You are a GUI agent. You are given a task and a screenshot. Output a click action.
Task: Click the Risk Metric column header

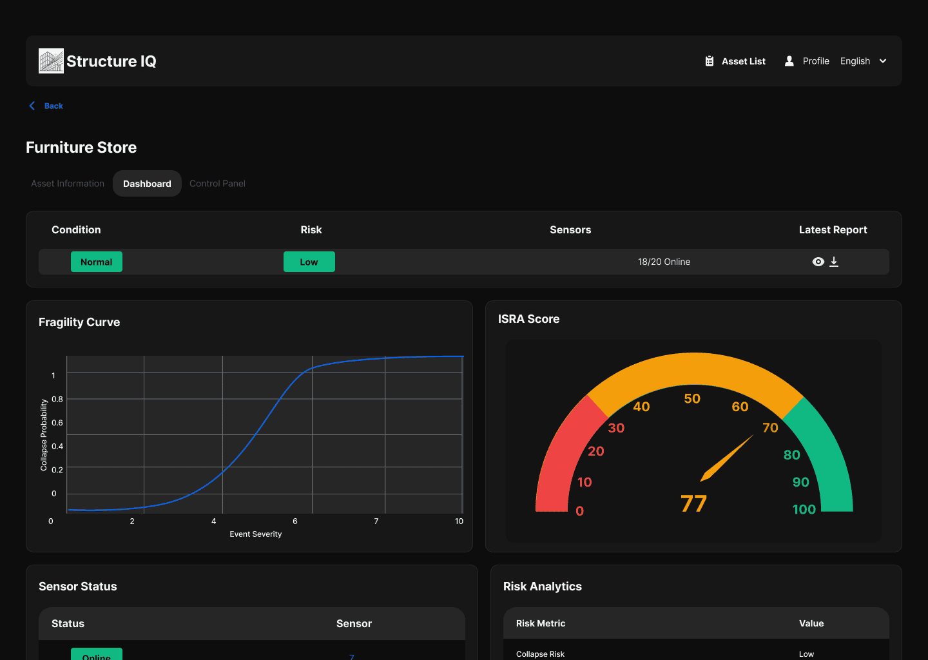coord(541,623)
